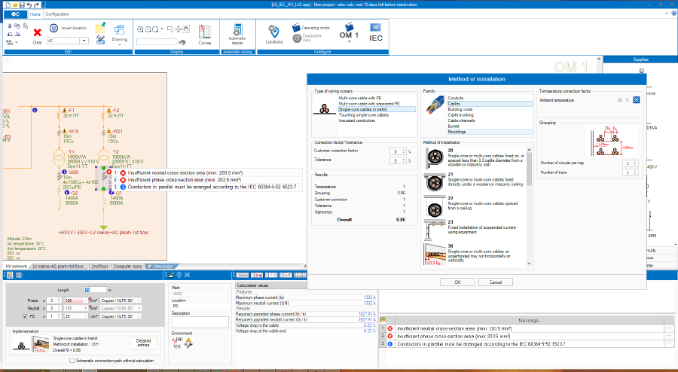Open the Locations configuration icon
678x372 pixels.
point(273,32)
